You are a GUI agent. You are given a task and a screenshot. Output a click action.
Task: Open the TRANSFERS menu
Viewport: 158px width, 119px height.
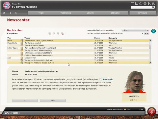66,13
